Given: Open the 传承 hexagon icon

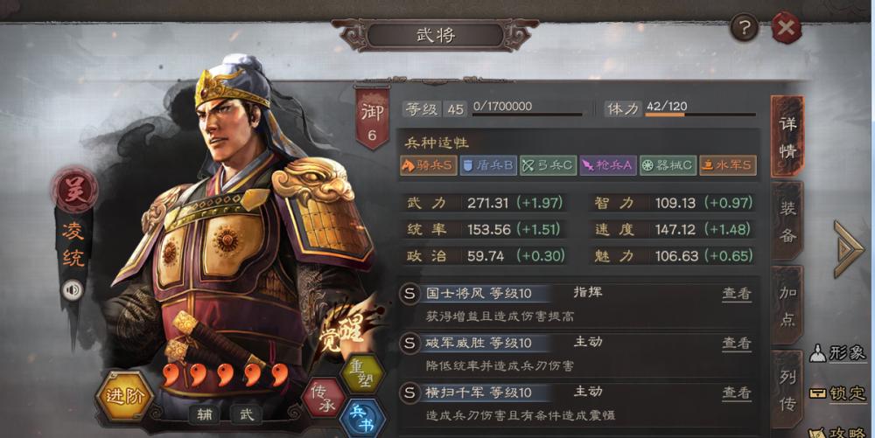Looking at the screenshot, I should tap(322, 398).
